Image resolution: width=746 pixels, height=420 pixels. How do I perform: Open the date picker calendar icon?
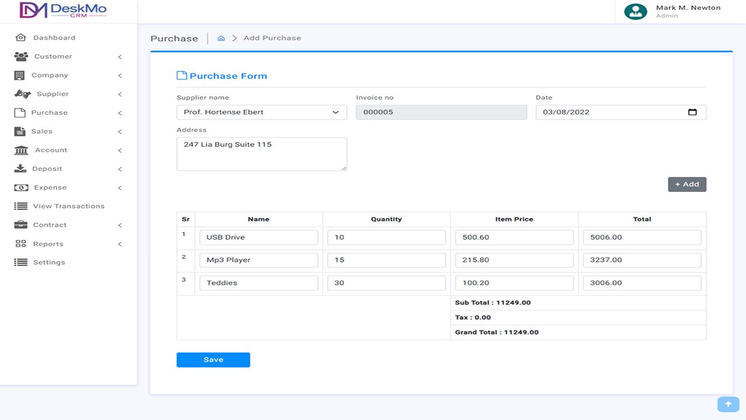692,112
